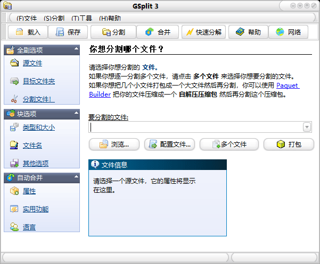
Task: Open the 属性 sidebar link
Action: [29, 191]
